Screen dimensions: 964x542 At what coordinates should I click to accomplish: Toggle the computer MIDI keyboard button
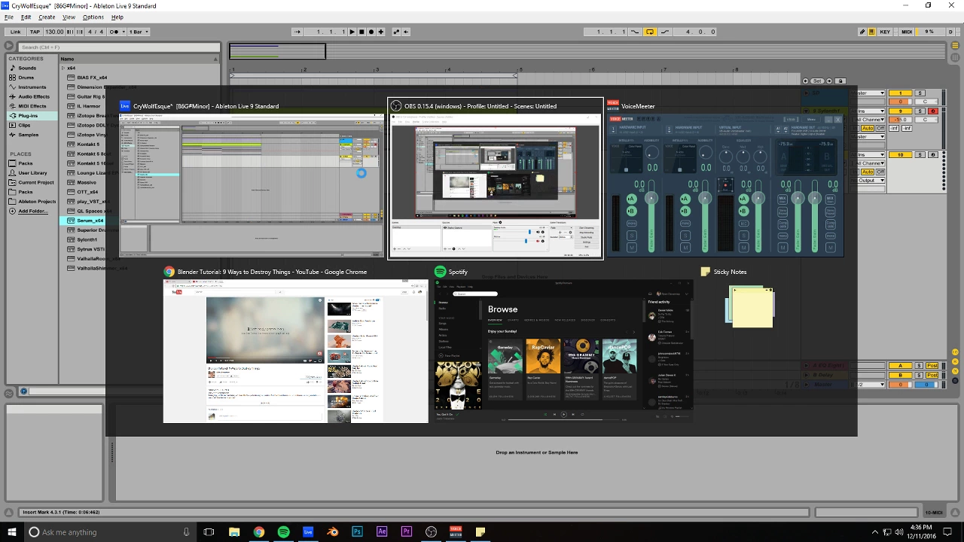pos(872,32)
